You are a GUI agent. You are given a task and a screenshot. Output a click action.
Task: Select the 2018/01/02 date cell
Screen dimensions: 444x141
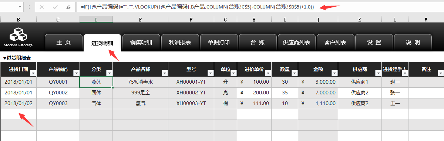tap(18, 103)
